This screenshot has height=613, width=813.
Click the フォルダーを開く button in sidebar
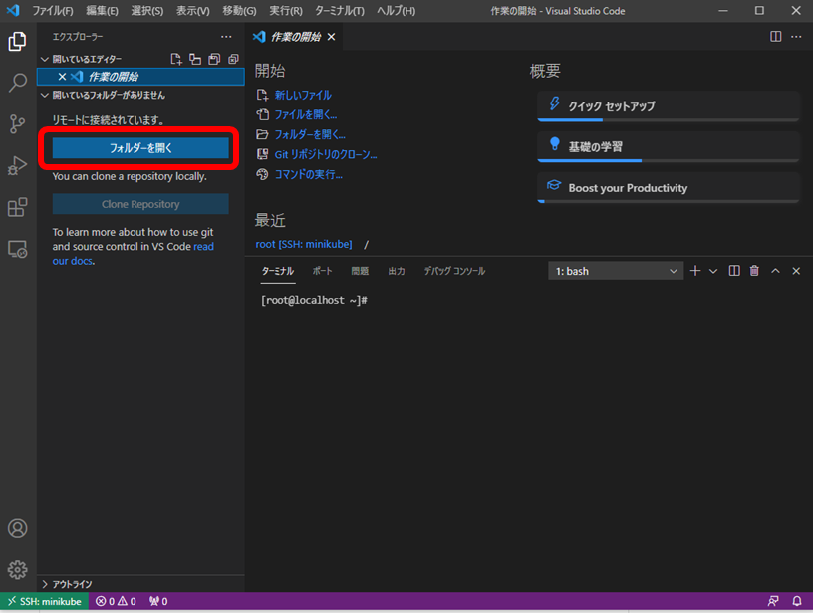[140, 148]
